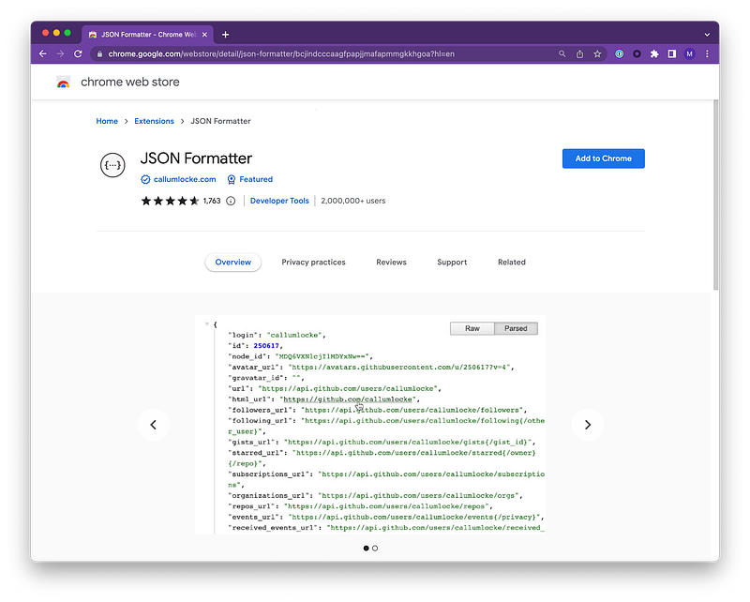Go to the next screenshot with right arrow

(x=588, y=425)
